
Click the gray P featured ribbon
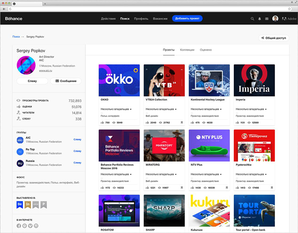44,204
